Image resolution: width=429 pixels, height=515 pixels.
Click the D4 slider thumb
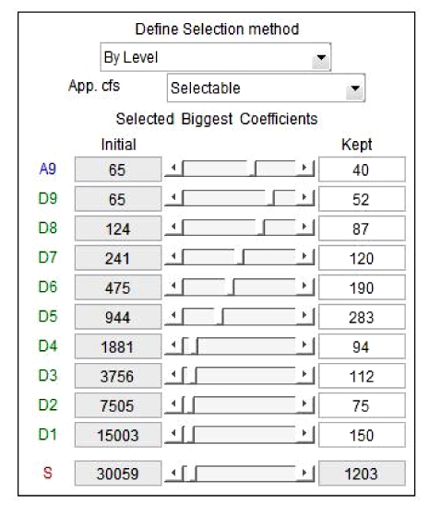[194, 345]
